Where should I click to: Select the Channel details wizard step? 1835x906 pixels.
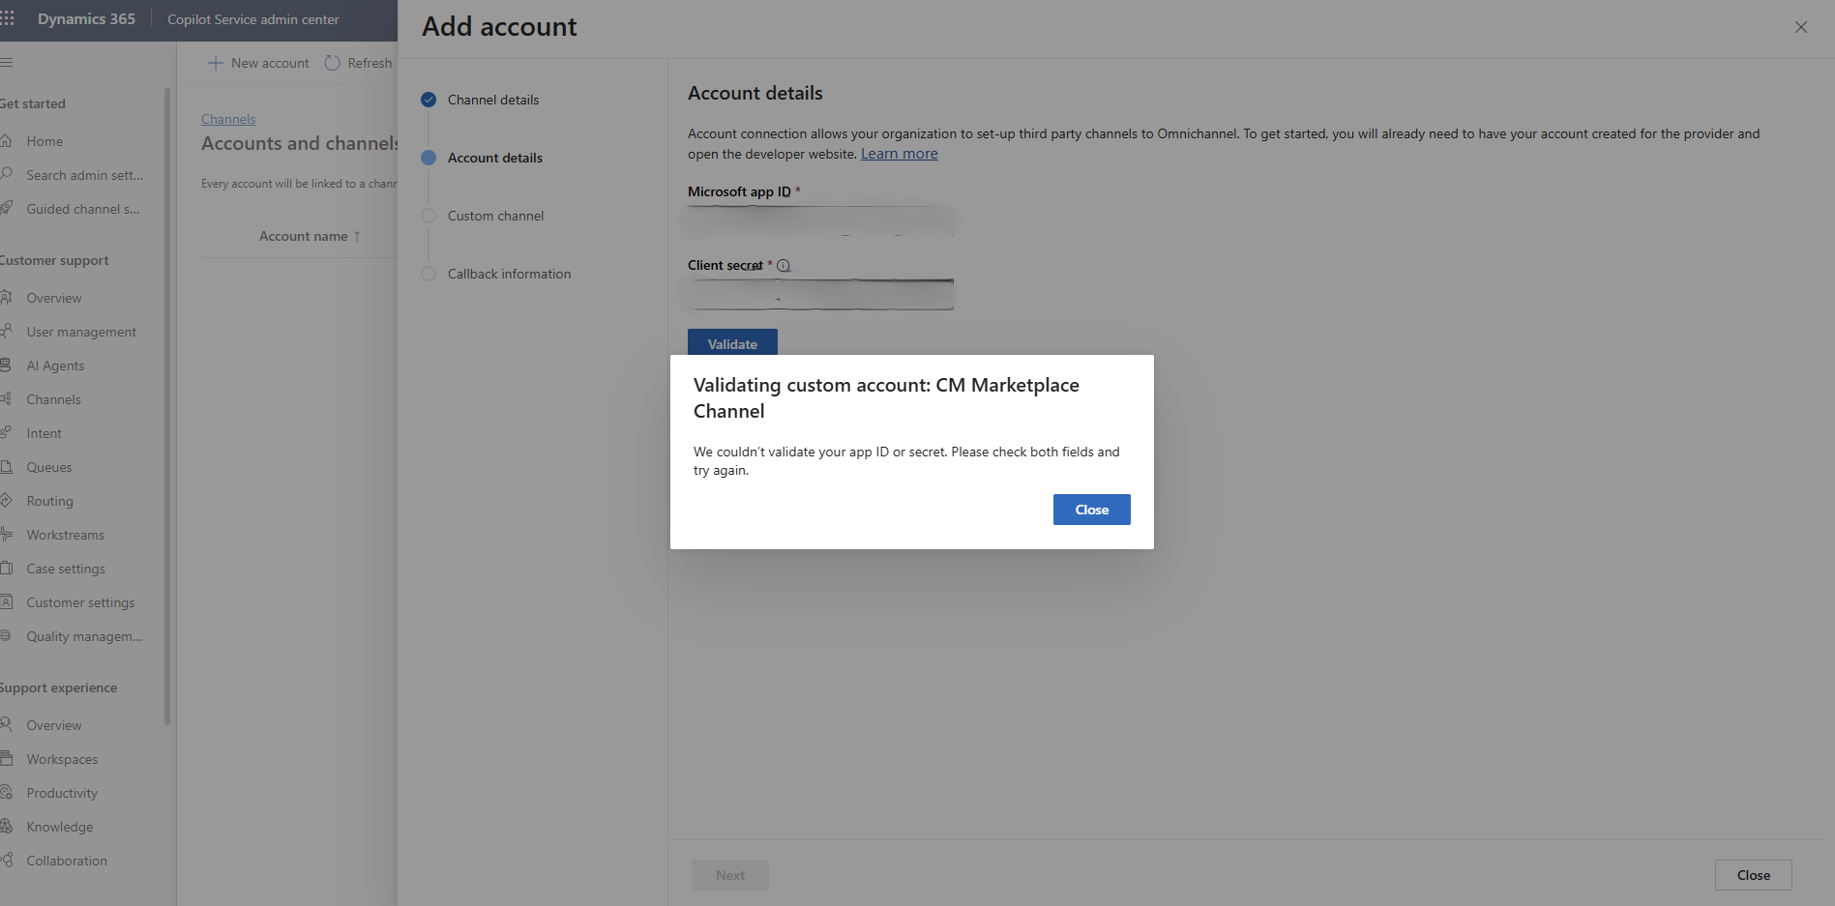[481, 100]
